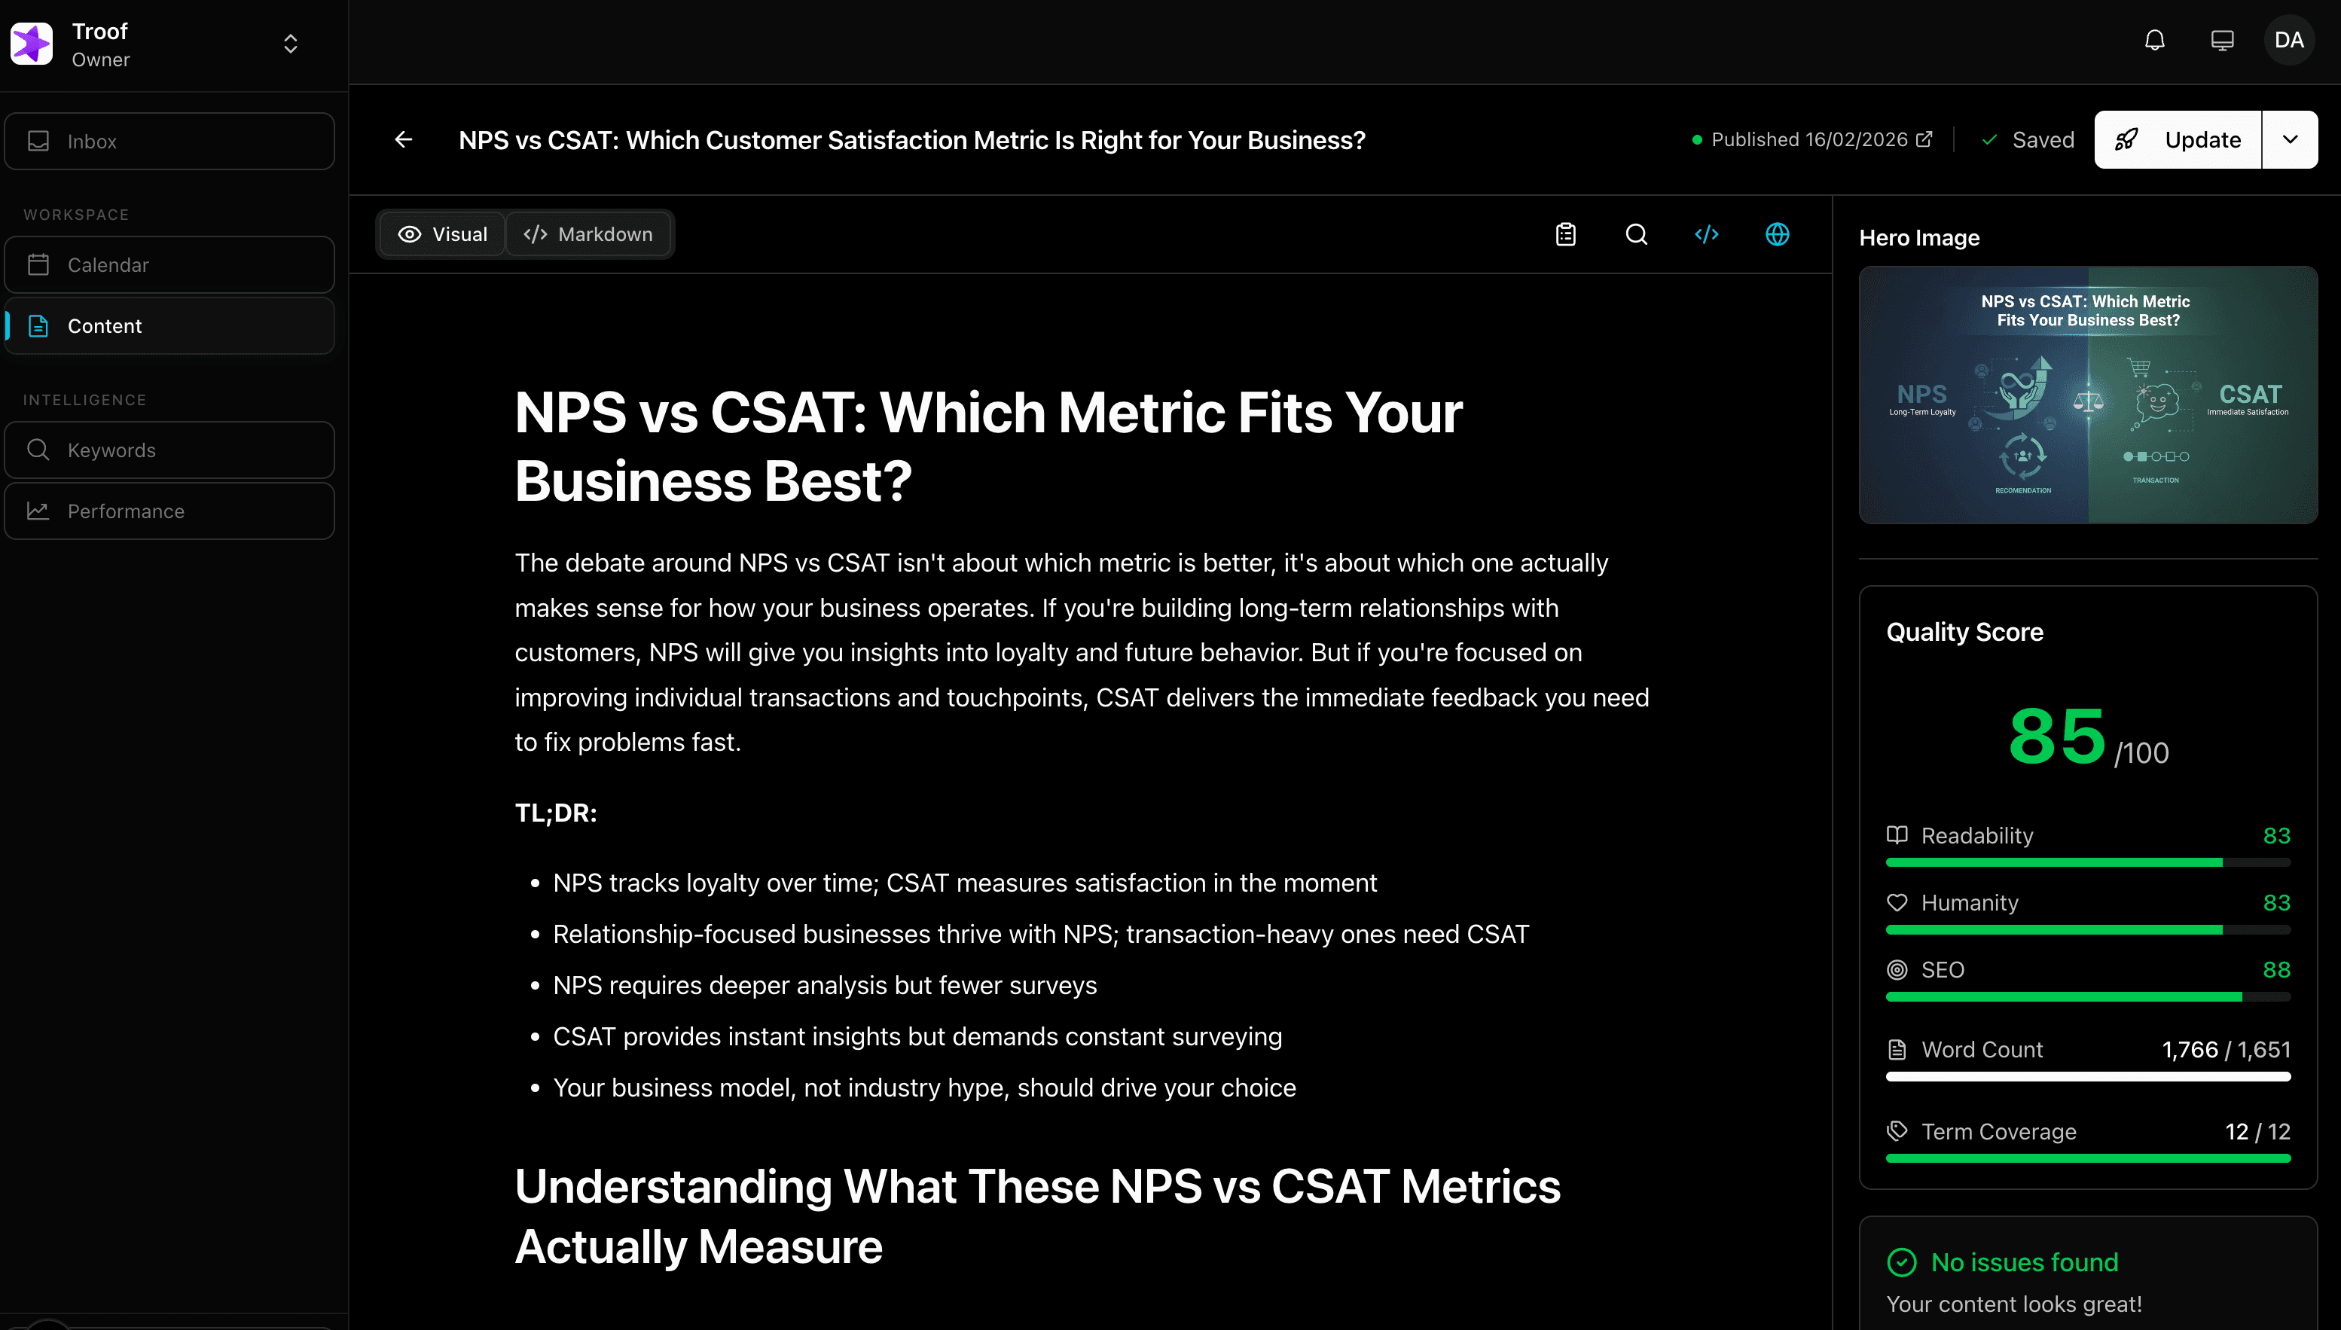Go back using the left arrow
Viewport: 2341px width, 1330px height.
[404, 140]
